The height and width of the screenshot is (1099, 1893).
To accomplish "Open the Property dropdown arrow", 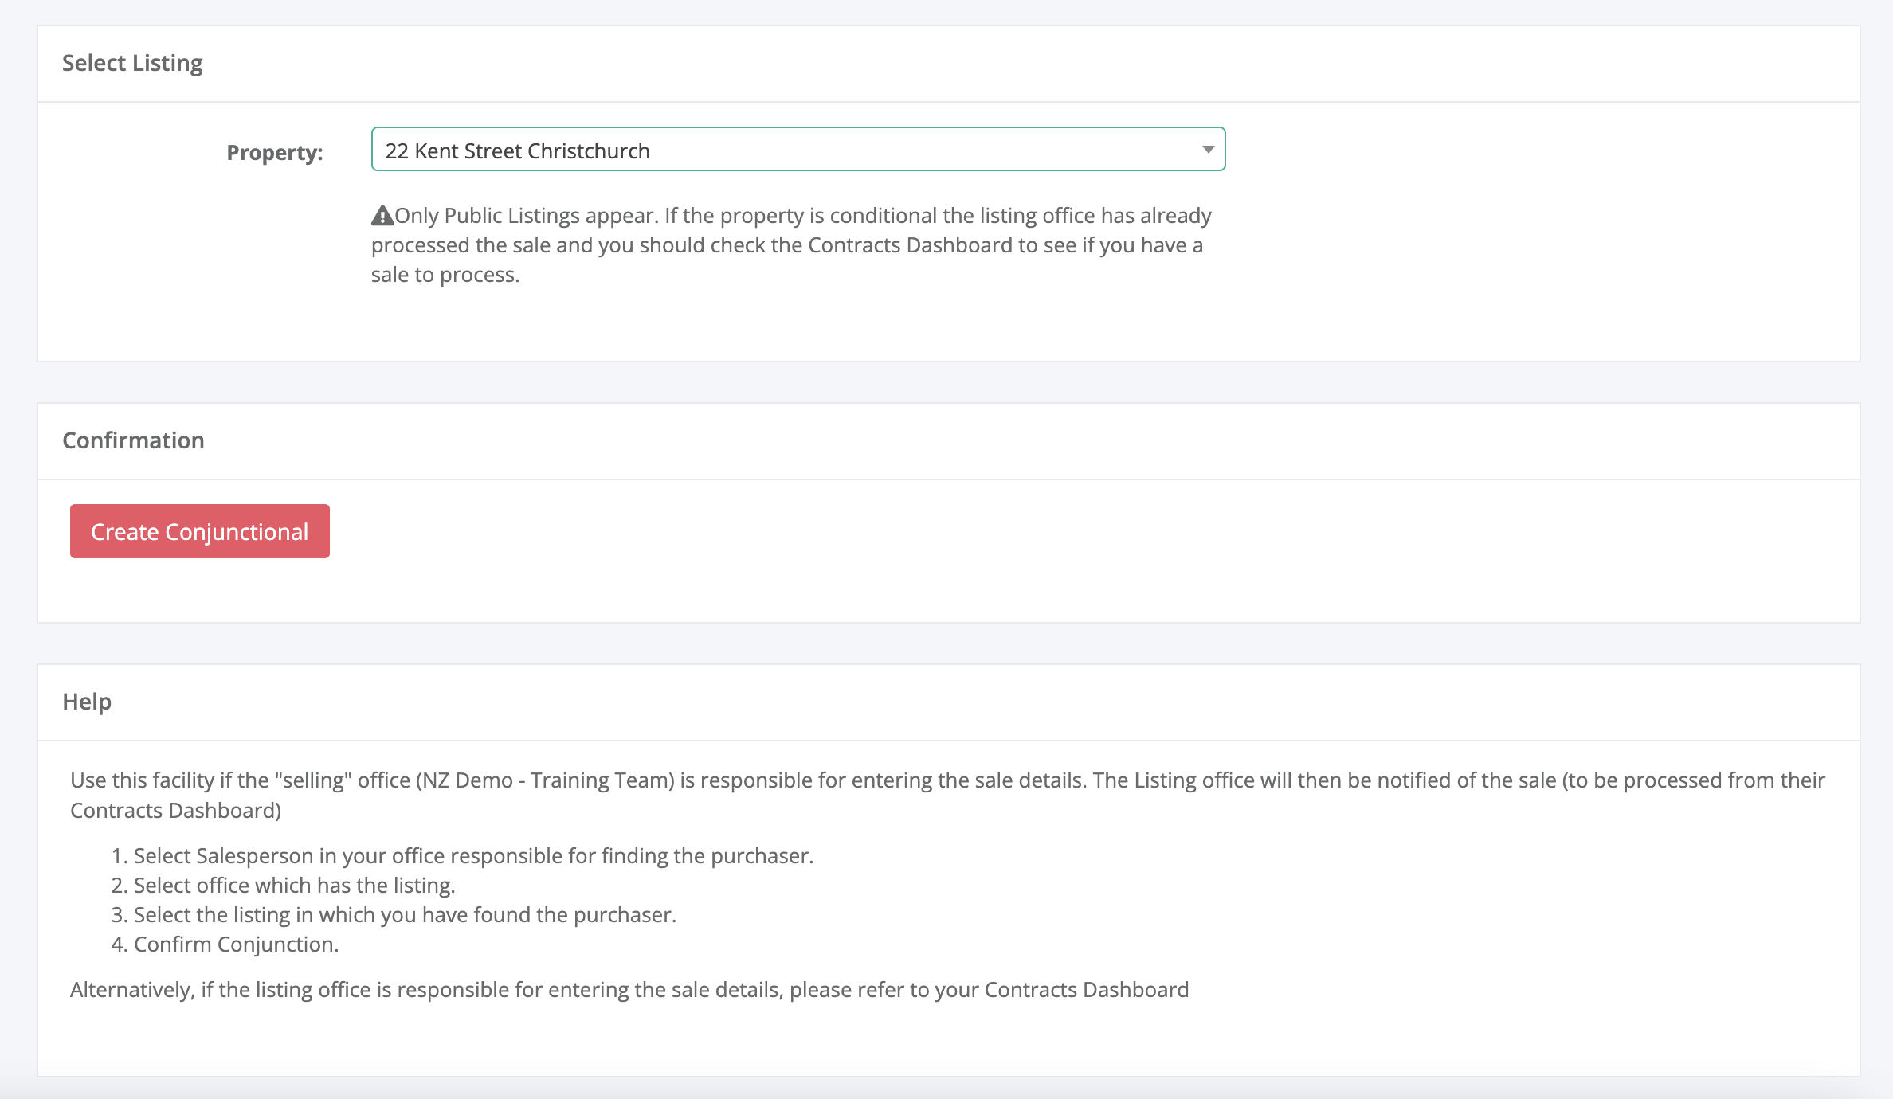I will [x=1208, y=150].
